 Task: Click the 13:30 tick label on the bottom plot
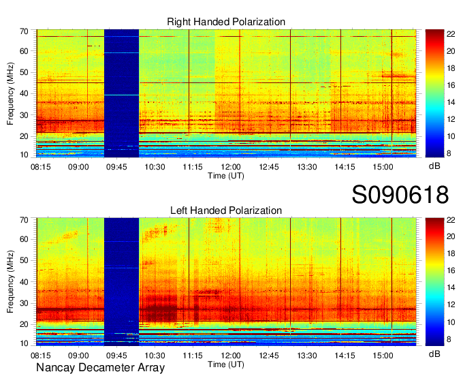pos(307,356)
